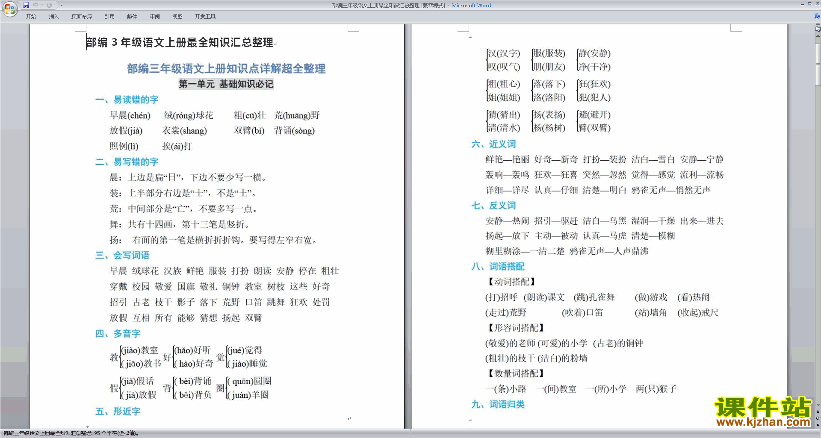Click the antonym pair 湿润—干燥
This screenshot has width=821, height=438.
coord(653,221)
